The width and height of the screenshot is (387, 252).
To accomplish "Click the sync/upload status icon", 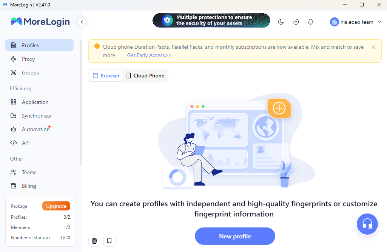I will [x=296, y=22].
